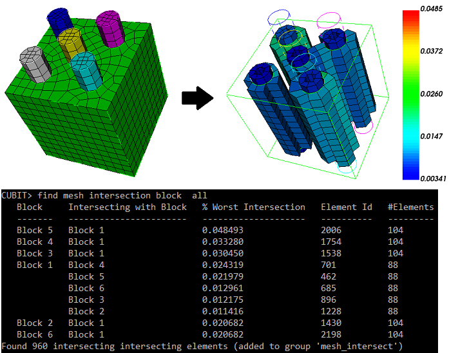Click the 0.00341 minimum legend label
The width and height of the screenshot is (449, 353).
[431, 173]
